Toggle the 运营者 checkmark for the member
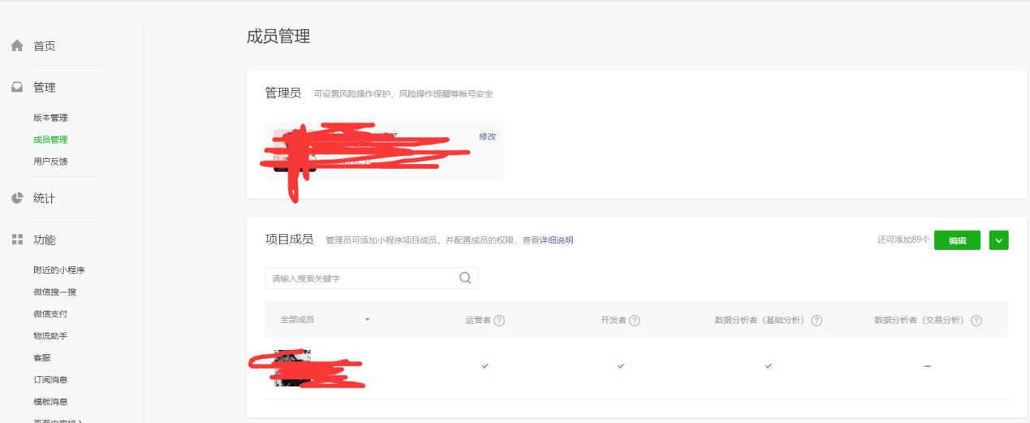This screenshot has height=423, width=1030. coord(485,366)
